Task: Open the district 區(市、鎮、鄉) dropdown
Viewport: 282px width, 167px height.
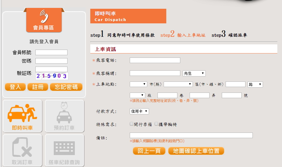Action: [178, 84]
